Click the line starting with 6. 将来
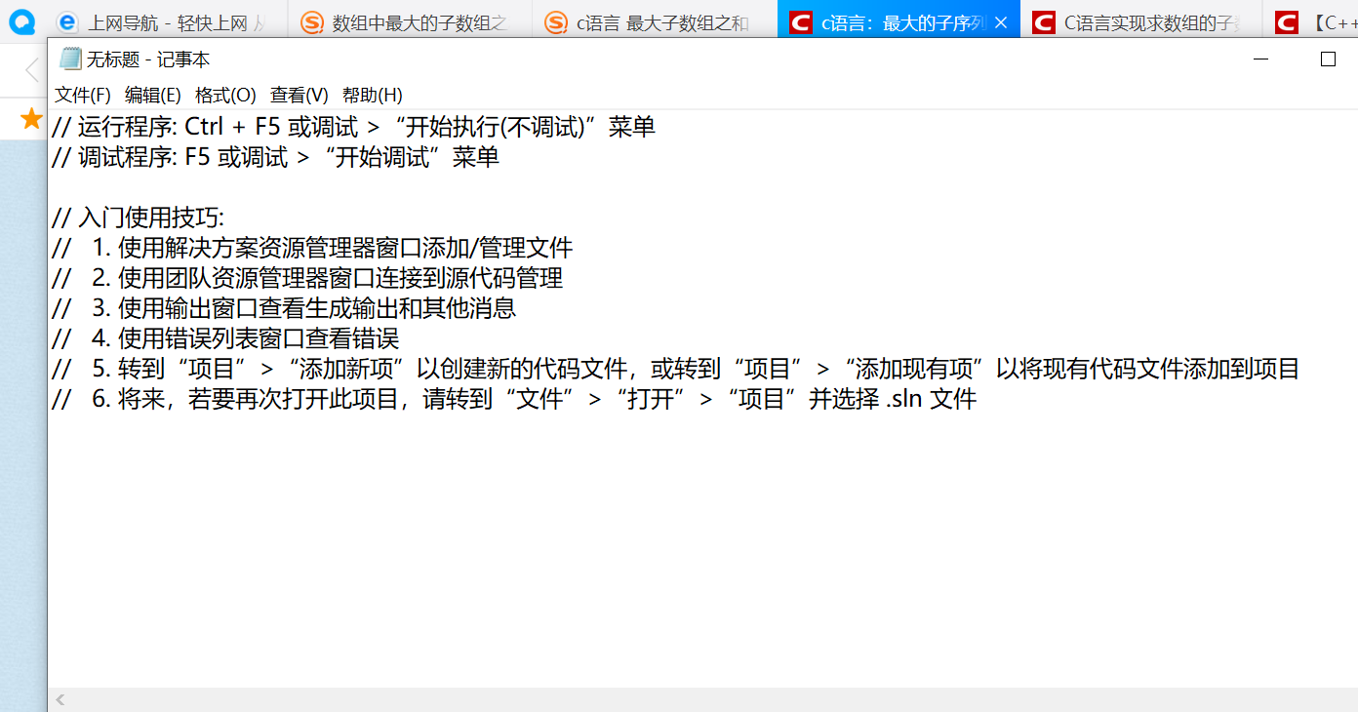Viewport: 1358px width, 712px height. pyautogui.click(x=514, y=399)
